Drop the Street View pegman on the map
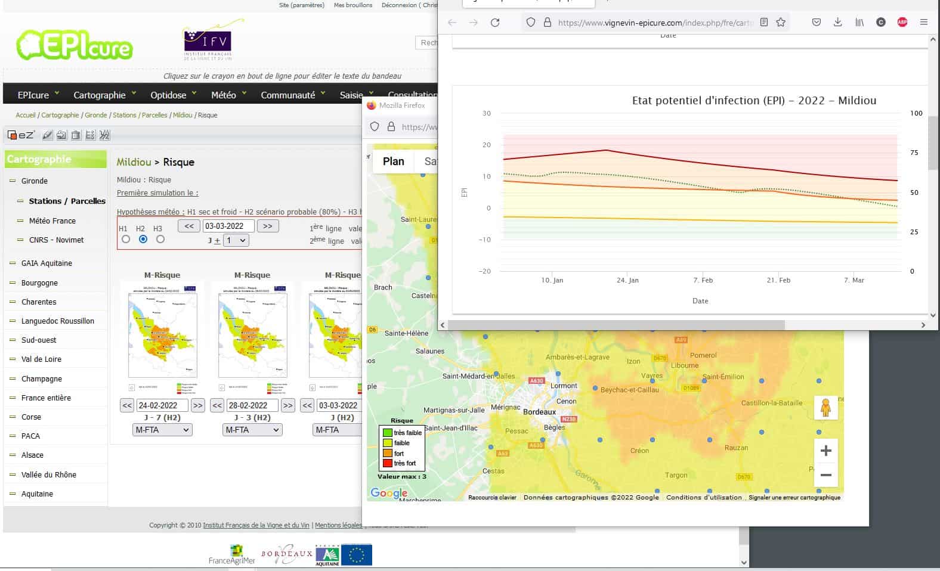 pyautogui.click(x=825, y=408)
